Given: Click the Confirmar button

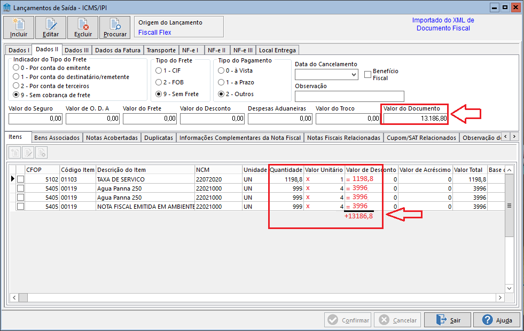Looking at the screenshot, I should (x=348, y=320).
